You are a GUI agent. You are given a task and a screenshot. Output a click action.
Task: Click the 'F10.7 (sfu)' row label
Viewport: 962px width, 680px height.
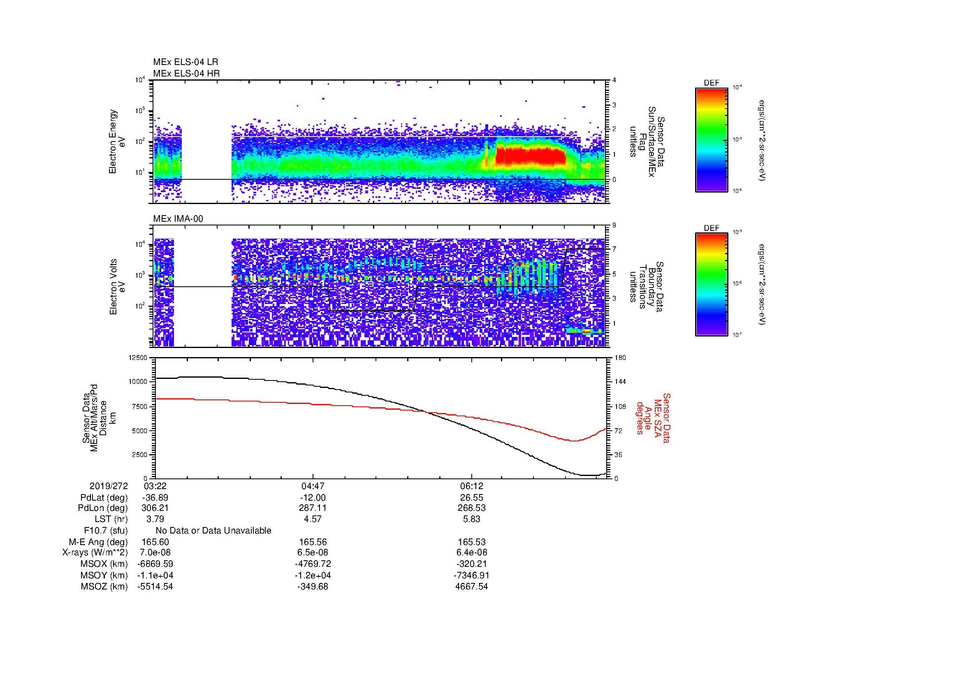click(x=106, y=531)
